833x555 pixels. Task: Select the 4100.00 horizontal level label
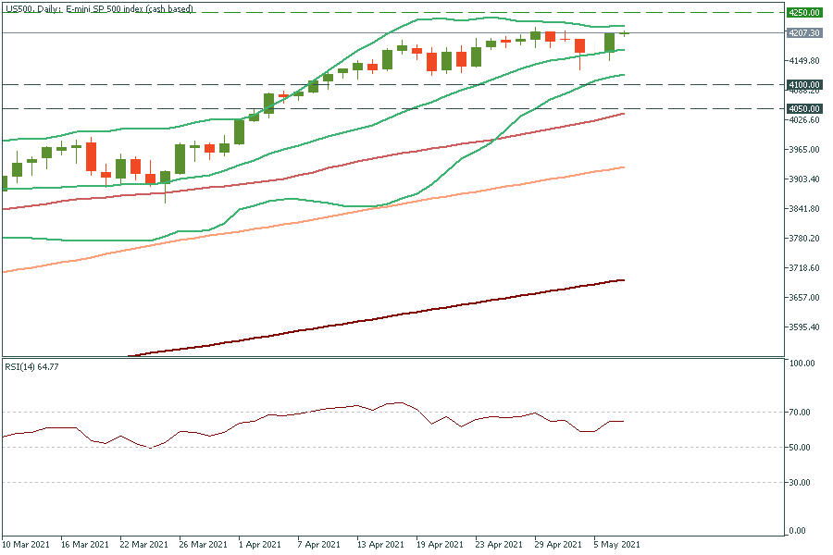point(803,84)
